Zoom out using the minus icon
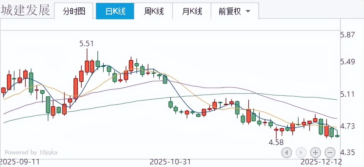The height and width of the screenshot is (167, 364). [x=330, y=153]
